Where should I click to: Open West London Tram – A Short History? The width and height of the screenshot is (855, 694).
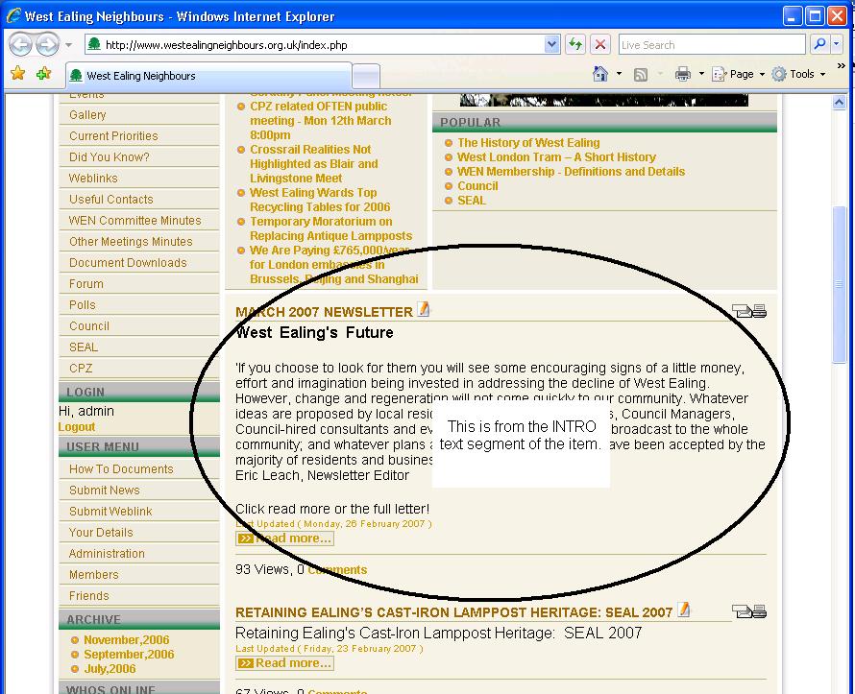(557, 156)
